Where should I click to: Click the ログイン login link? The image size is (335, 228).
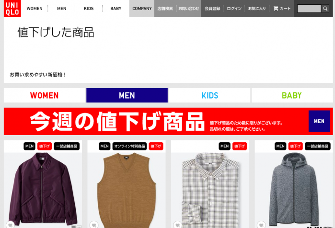tap(234, 9)
